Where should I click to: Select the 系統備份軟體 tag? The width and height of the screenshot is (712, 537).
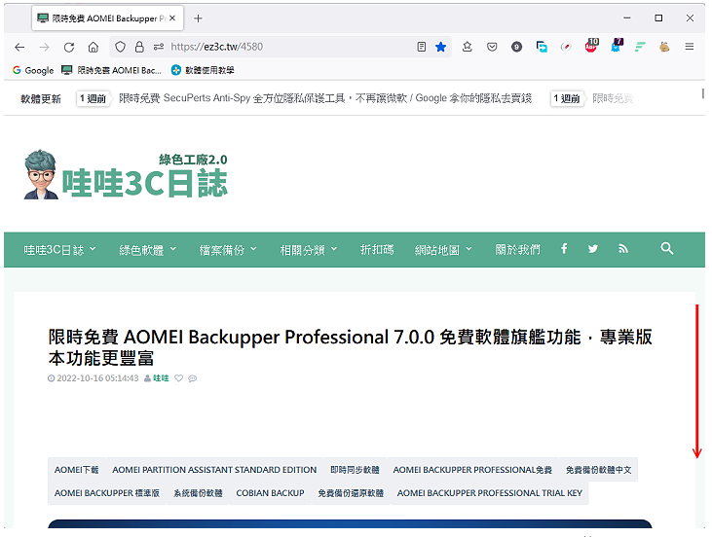(198, 493)
